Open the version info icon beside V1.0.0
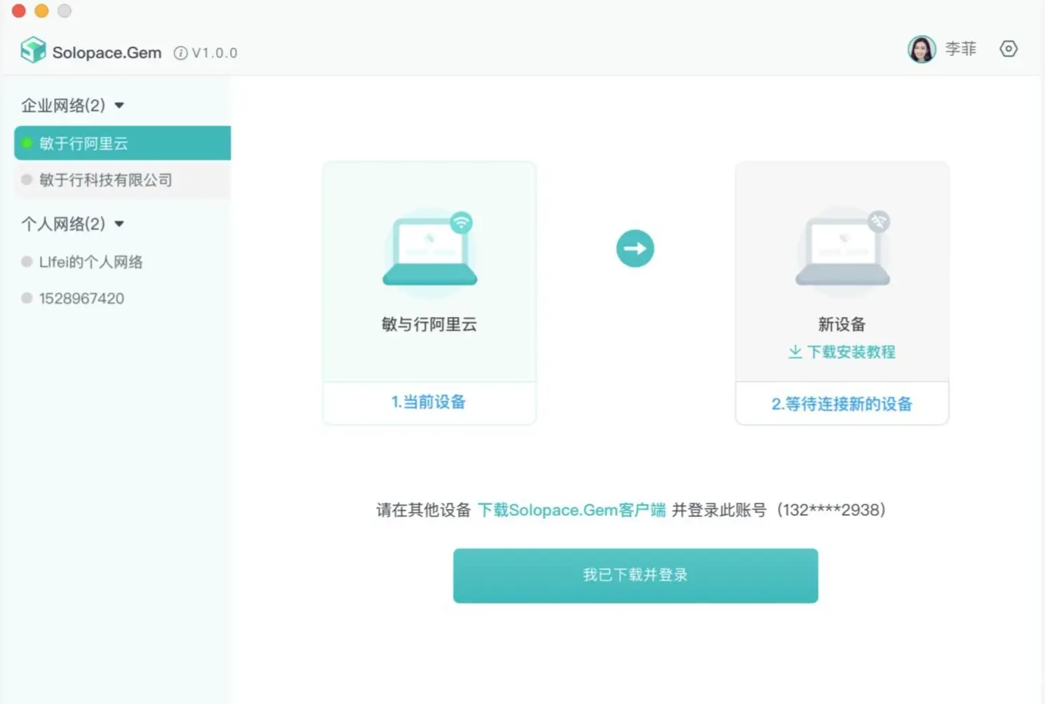This screenshot has height=704, width=1045. 181,53
